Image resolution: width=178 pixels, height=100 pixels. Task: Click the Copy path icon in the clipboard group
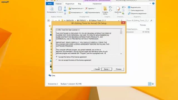coord(65,11)
